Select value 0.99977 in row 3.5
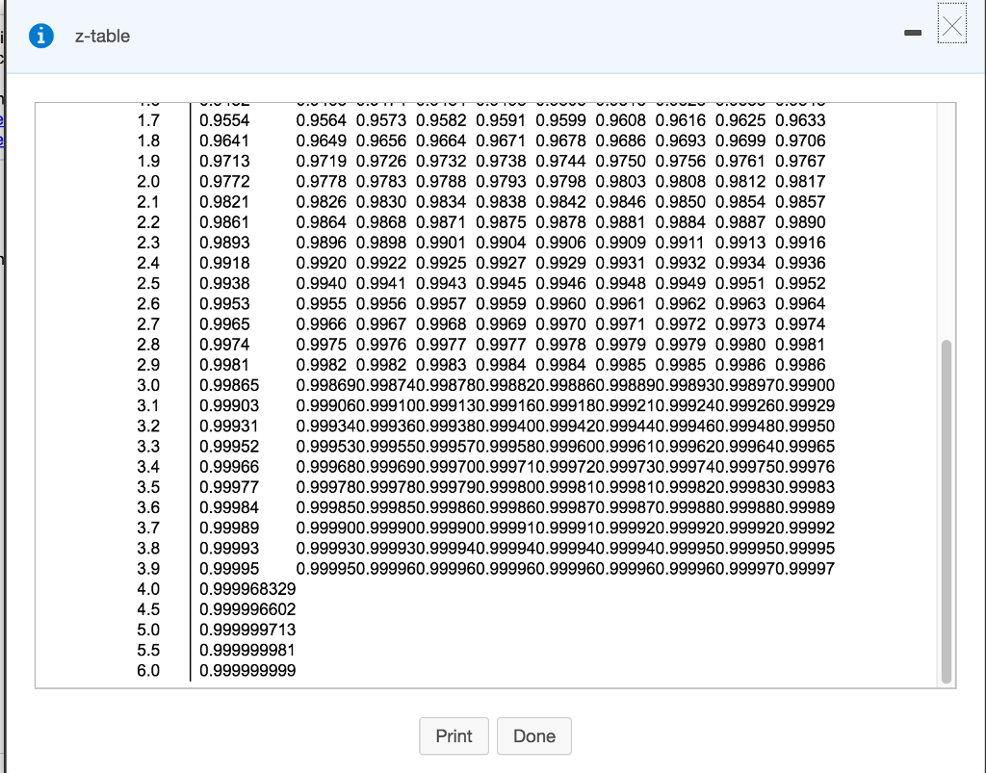This screenshot has width=986, height=773. (229, 487)
